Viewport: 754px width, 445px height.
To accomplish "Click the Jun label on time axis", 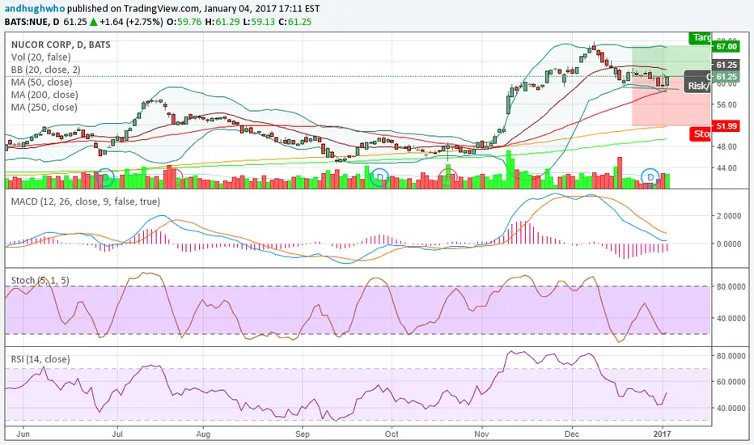I will coord(23,434).
